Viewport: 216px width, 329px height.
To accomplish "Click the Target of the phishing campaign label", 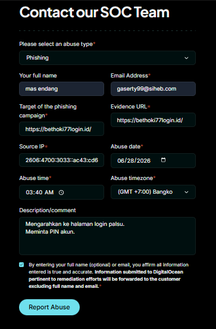I will (48, 111).
